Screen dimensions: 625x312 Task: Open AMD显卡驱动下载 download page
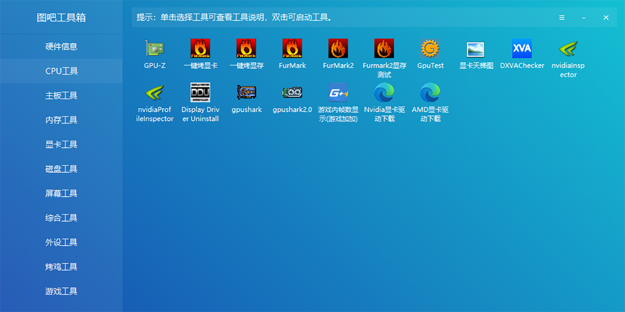click(430, 93)
